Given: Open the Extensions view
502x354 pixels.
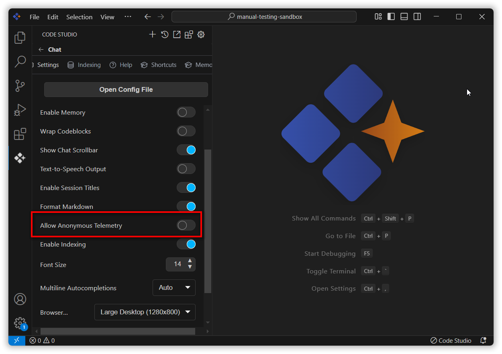Looking at the screenshot, I should point(20,134).
